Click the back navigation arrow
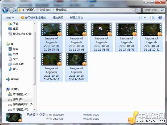The width and height of the screenshot is (167, 125). [x=5, y=10]
